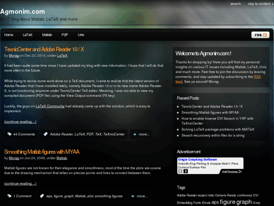274x206 pixels.
Task: Open the LaTeX navigation menu item
Action: tap(28, 35)
